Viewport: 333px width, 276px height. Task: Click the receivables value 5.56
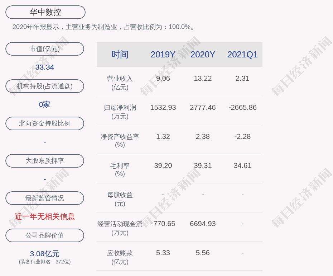click(203, 253)
